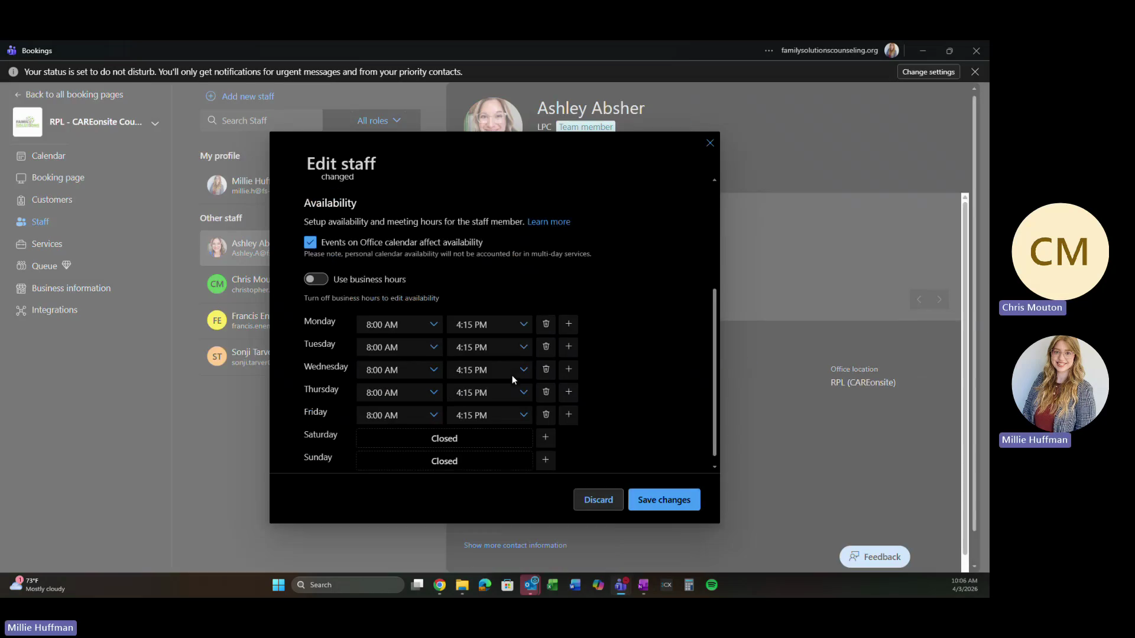
Task: Open Microsoft Edge from the taskbar
Action: [x=485, y=585]
